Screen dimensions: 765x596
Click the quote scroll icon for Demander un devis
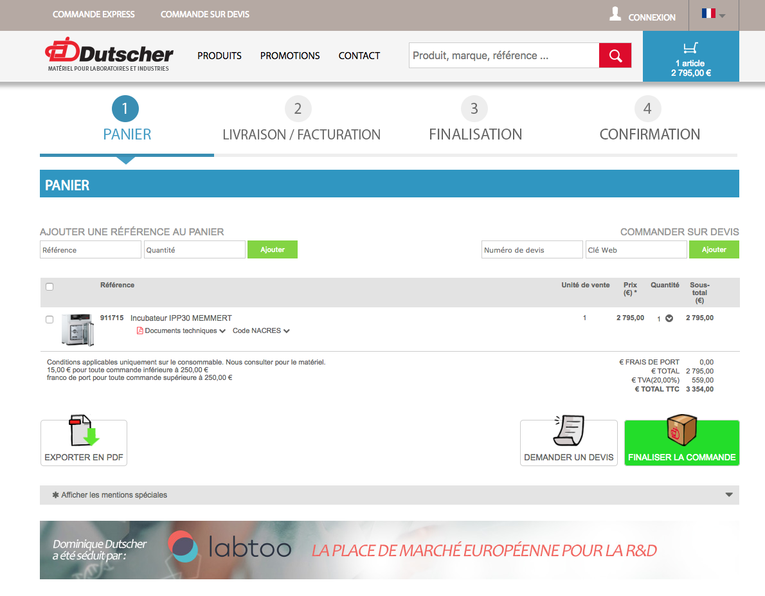pos(569,430)
